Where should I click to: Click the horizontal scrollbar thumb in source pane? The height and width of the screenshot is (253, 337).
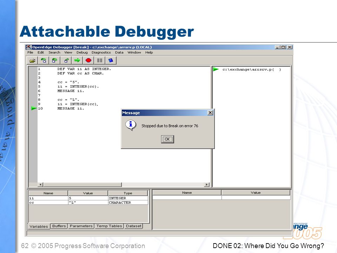[x=82, y=184]
